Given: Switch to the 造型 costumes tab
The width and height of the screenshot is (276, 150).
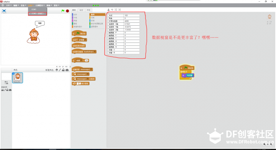Looking at the screenshot, I should click(81, 10).
